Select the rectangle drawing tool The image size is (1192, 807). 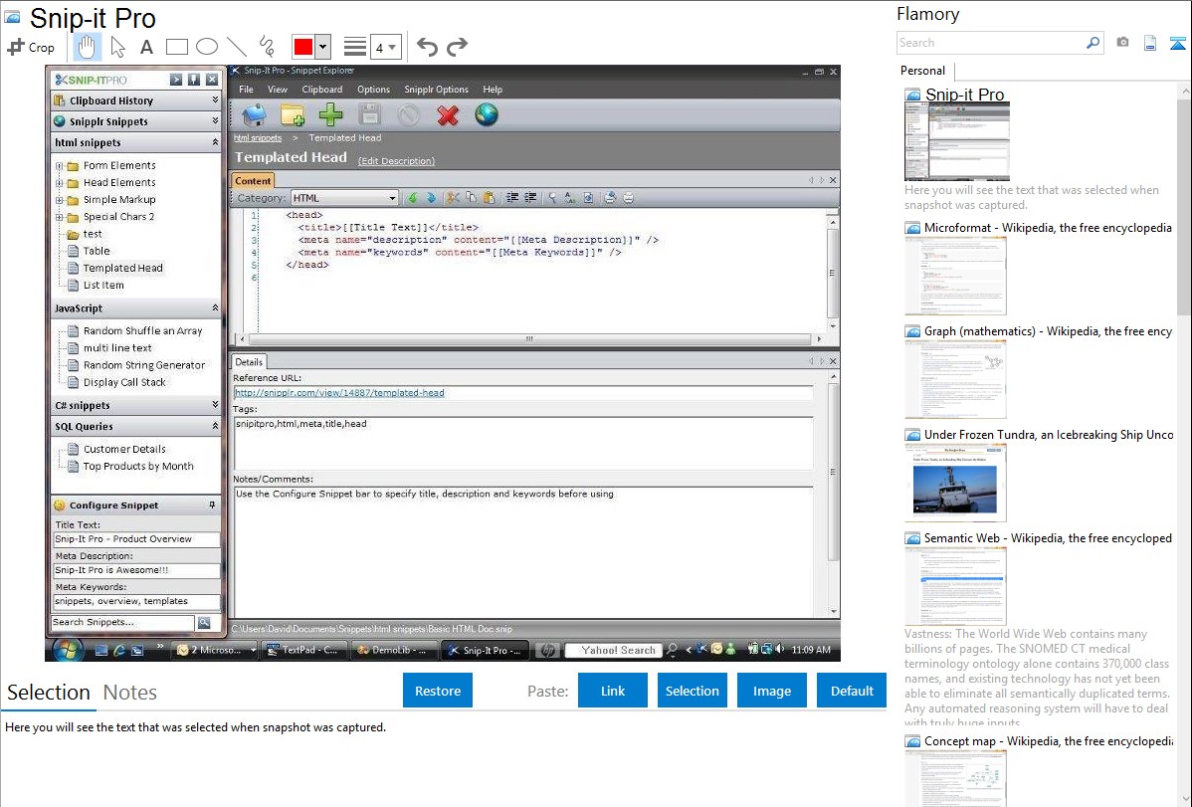tap(176, 47)
